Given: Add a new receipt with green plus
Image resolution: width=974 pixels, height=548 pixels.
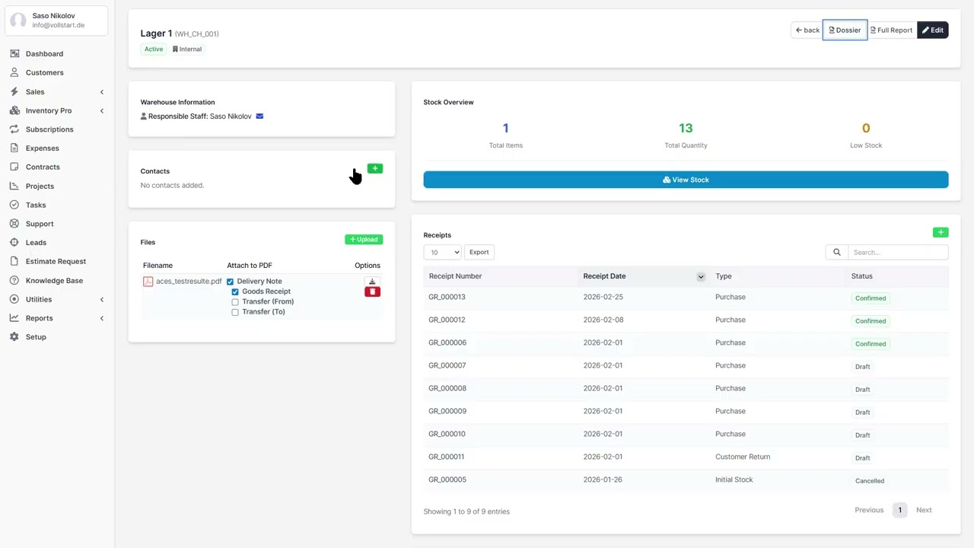Looking at the screenshot, I should pos(941,232).
